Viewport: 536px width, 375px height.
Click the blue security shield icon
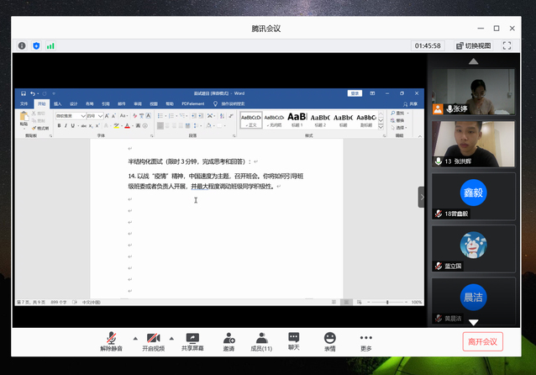(36, 45)
